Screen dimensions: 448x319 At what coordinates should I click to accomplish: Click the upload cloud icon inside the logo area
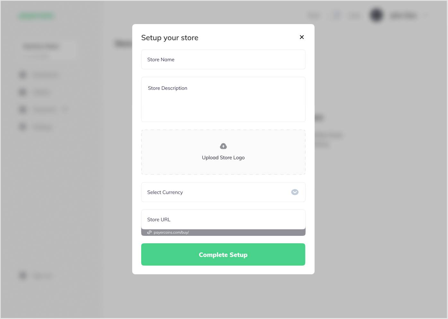click(223, 146)
